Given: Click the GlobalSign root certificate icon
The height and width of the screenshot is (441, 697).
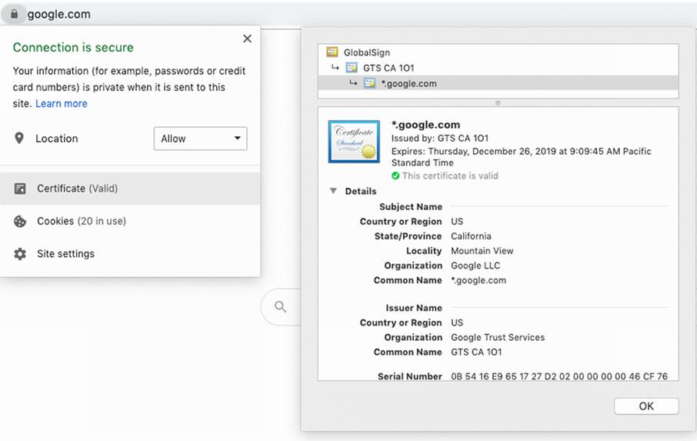Looking at the screenshot, I should [x=332, y=52].
